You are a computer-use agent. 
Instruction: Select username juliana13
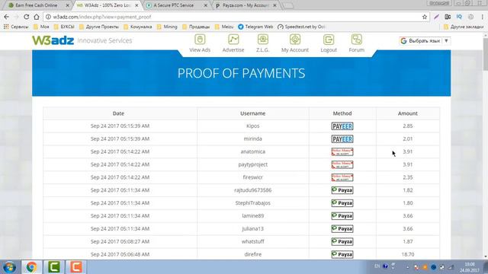(252, 228)
